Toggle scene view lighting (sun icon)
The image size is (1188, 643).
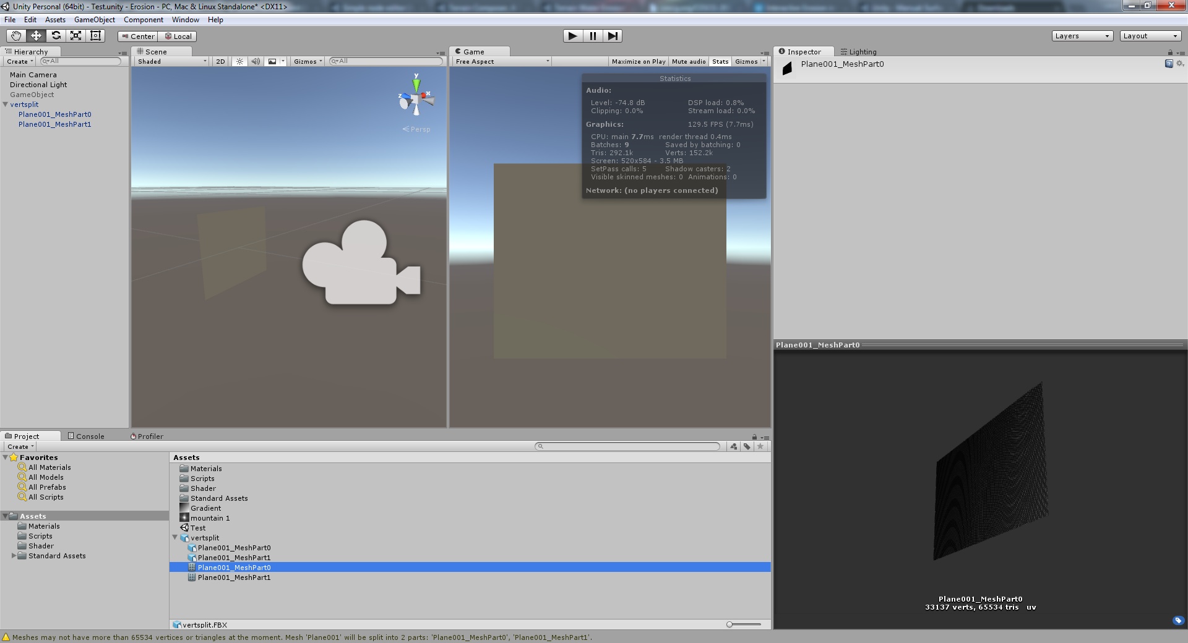pos(239,61)
